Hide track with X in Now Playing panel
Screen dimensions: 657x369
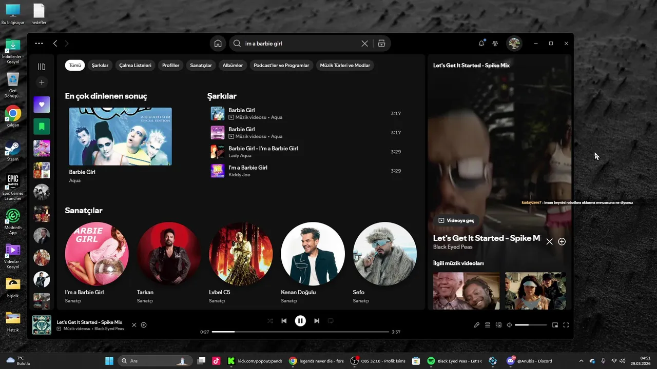click(x=549, y=241)
